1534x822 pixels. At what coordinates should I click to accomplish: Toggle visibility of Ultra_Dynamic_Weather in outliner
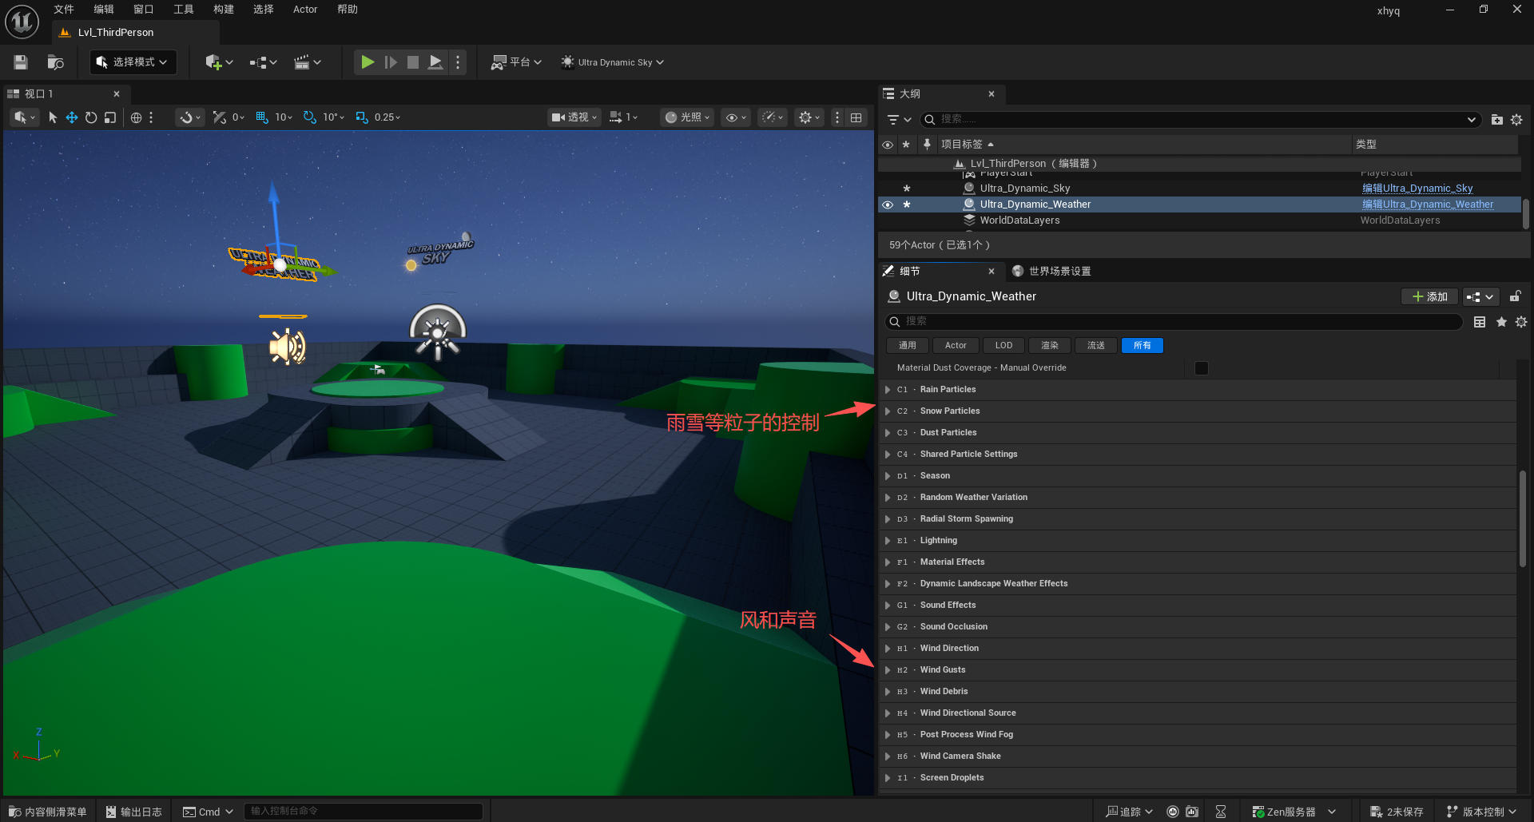click(888, 205)
